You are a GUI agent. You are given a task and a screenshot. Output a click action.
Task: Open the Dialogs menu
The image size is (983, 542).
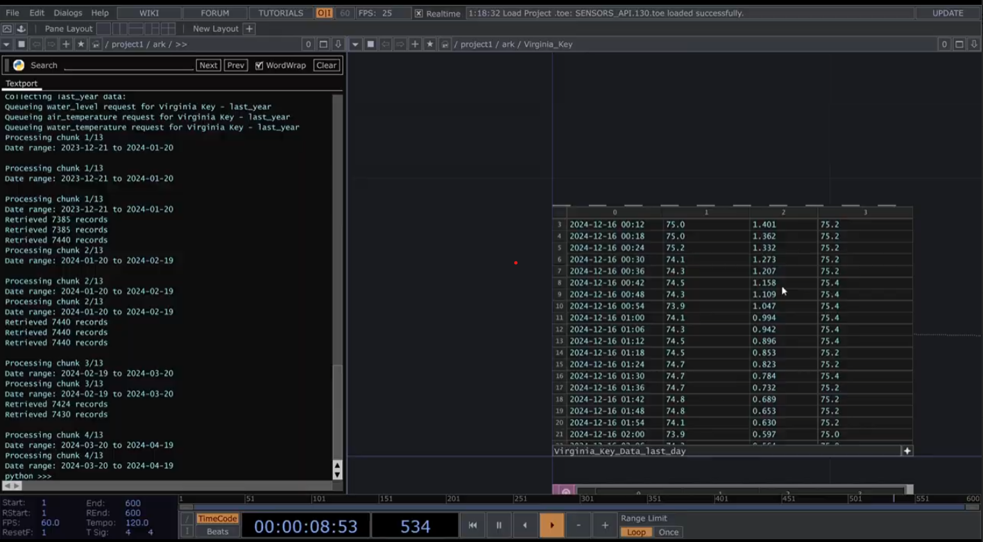pos(67,13)
